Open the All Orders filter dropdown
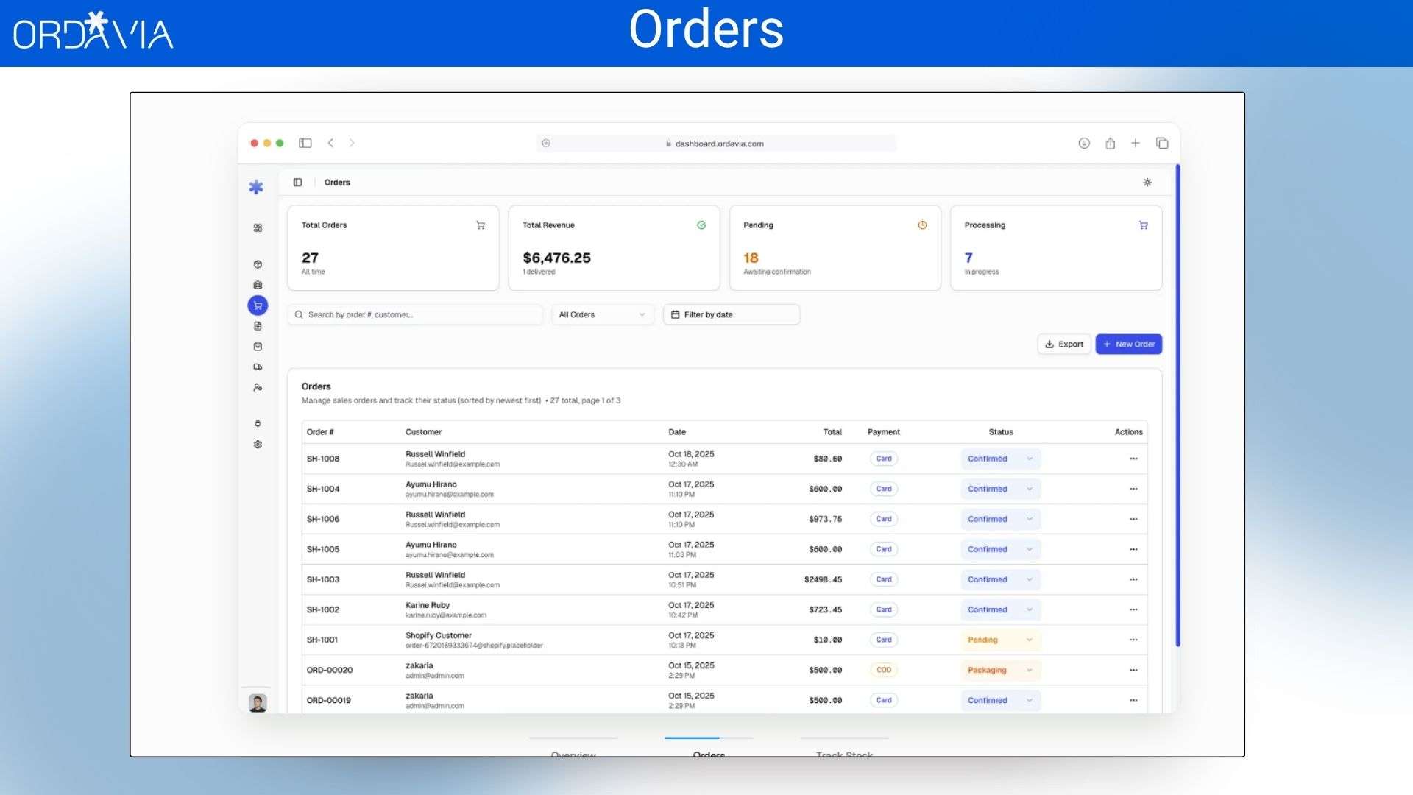 (601, 314)
